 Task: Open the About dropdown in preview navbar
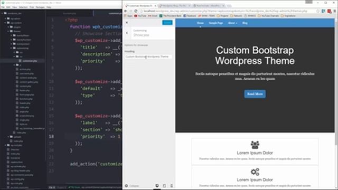[232, 23]
